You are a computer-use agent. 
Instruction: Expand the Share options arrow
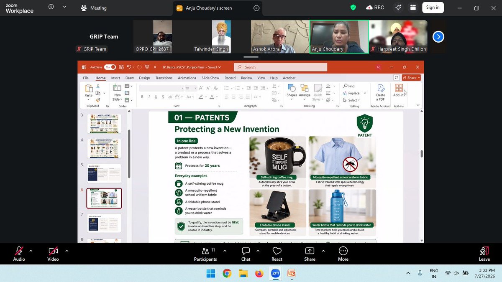coord(323,251)
